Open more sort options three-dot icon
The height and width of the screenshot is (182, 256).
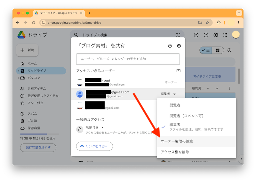click(229, 88)
